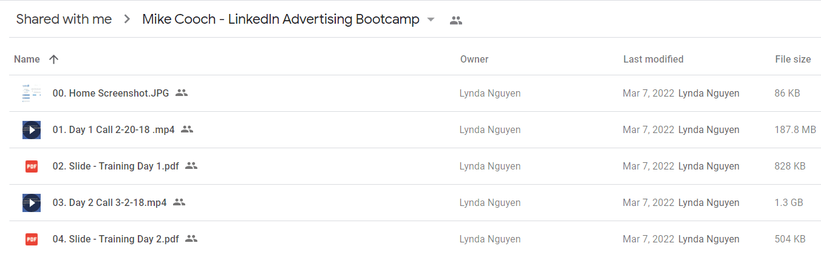Select 02. Slide - Training Day 1.pdf
Image resolution: width=821 pixels, height=257 pixels.
[116, 166]
